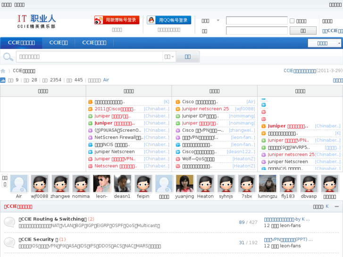Open wjf0088's avatar thumbnail
343x257 pixels.
pyautogui.click(x=40, y=183)
